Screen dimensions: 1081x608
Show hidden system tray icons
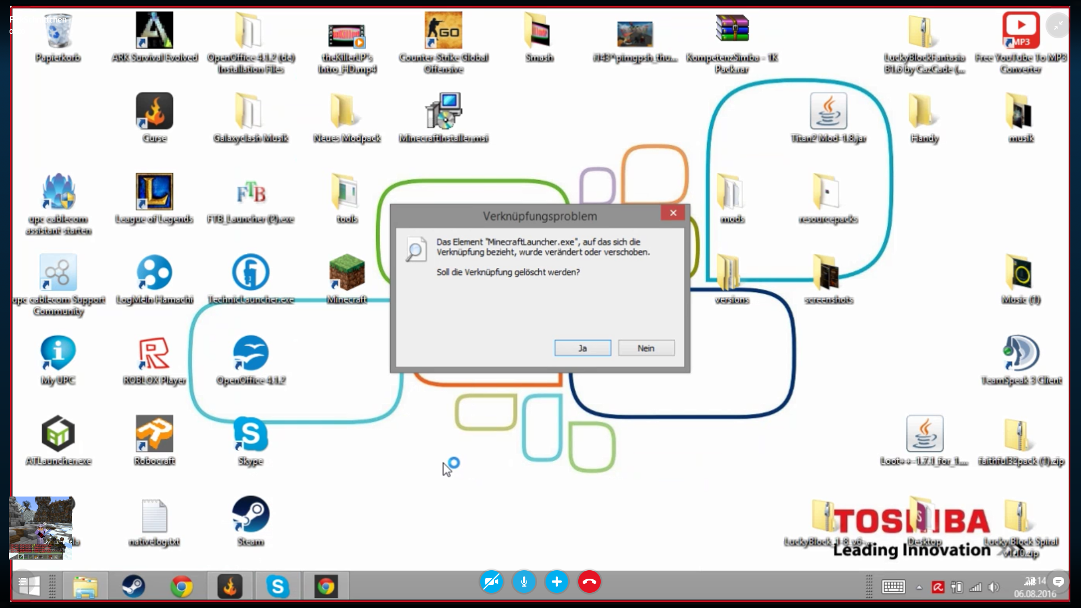(919, 587)
